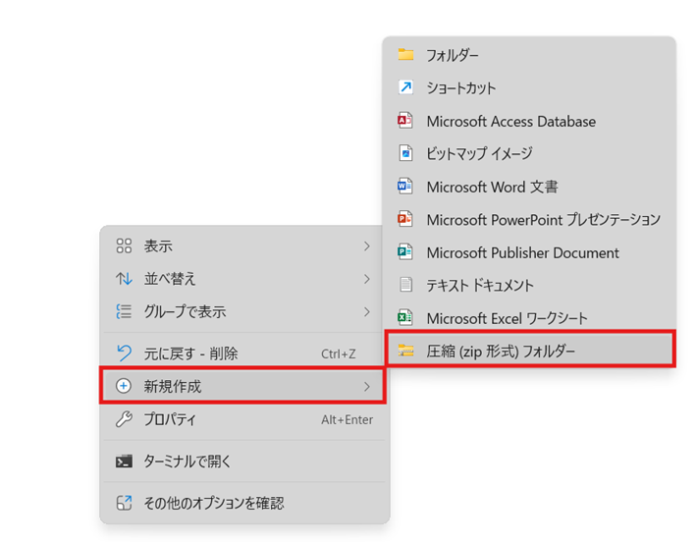Click the terminal icon beside ターミナルで開く

124,462
